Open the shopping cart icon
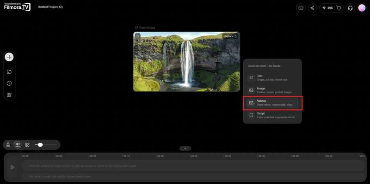370x184 pixels. 339,8
